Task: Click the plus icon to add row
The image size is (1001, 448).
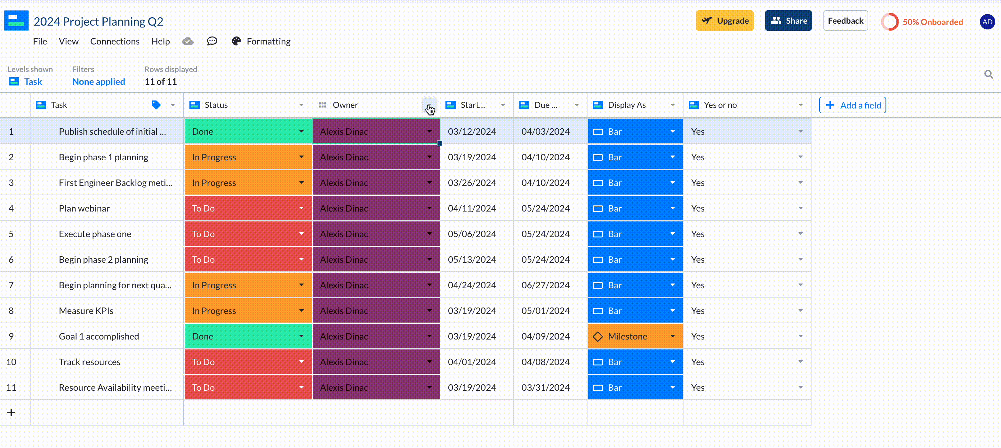Action: pos(11,413)
